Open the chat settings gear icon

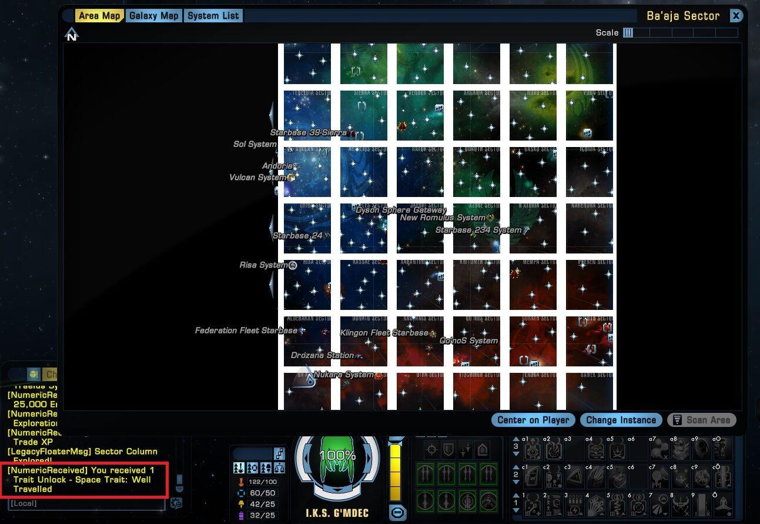pos(176,503)
